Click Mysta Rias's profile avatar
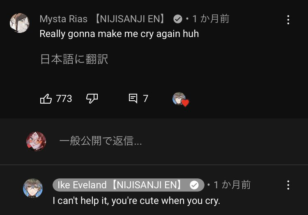Screen dimensions: 308x215 (x=20, y=23)
